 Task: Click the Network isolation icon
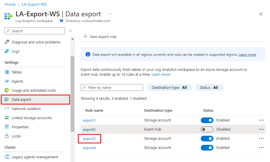click(x=7, y=109)
